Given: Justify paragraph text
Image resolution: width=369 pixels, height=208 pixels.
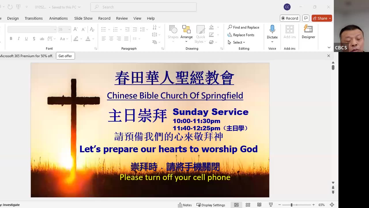Looking at the screenshot, I should coord(126,39).
